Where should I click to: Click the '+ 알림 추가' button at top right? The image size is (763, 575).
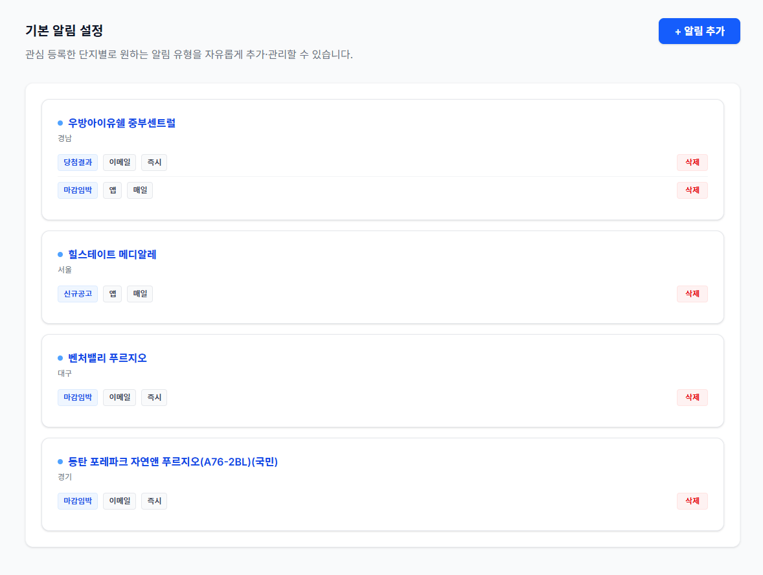tap(699, 30)
